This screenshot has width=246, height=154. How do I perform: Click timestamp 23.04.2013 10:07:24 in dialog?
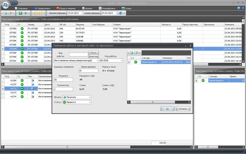pos(172,62)
